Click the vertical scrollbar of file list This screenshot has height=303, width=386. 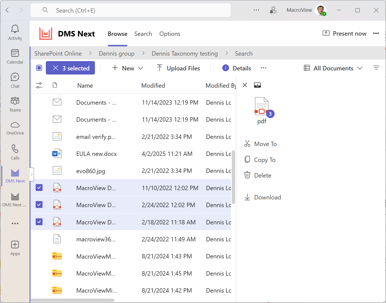coord(233,177)
